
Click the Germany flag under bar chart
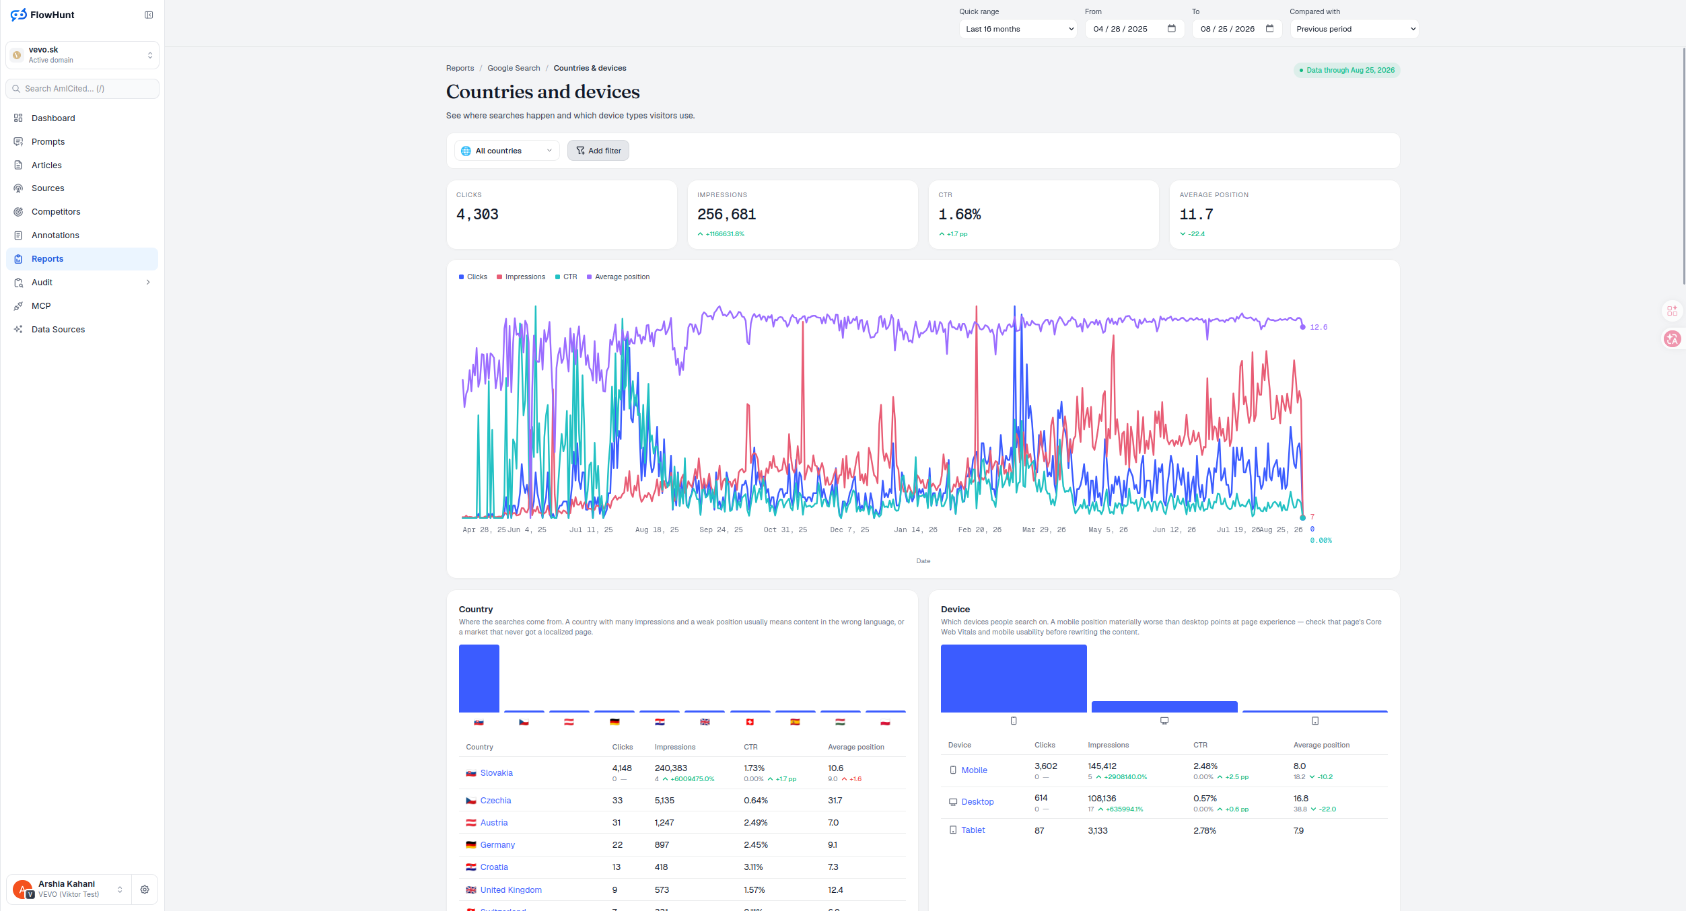614,722
